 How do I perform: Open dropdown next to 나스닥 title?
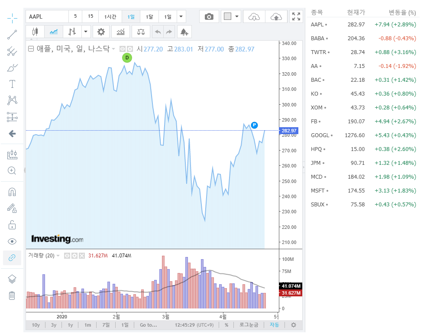pyautogui.click(x=113, y=49)
